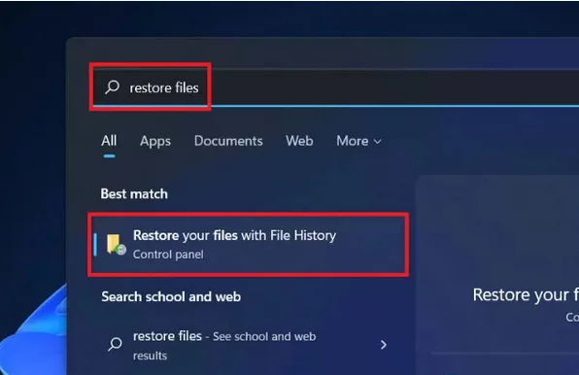This screenshot has height=375, width=579.
Task: Switch to the Apps tab
Action: [155, 141]
